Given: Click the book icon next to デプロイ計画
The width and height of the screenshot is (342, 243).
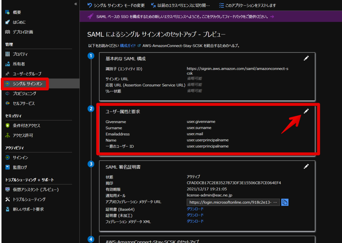Looking at the screenshot, I should tap(8, 32).
